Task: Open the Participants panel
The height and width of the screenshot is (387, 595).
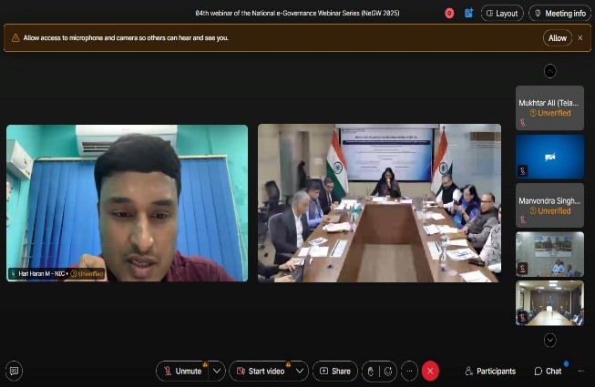Action: click(490, 372)
